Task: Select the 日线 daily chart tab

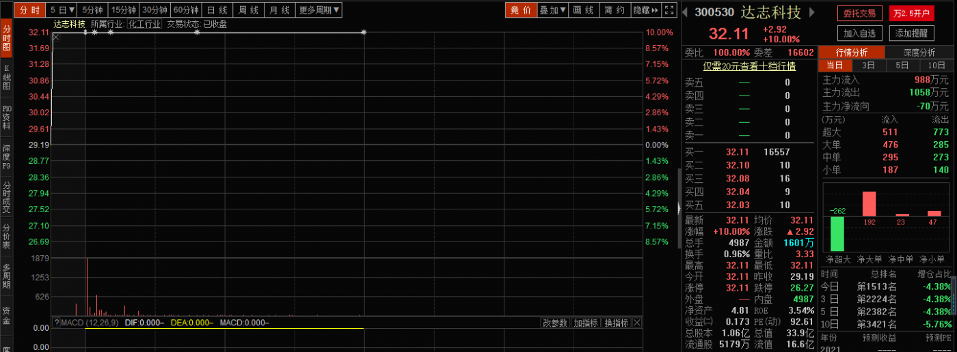Action: tap(217, 10)
